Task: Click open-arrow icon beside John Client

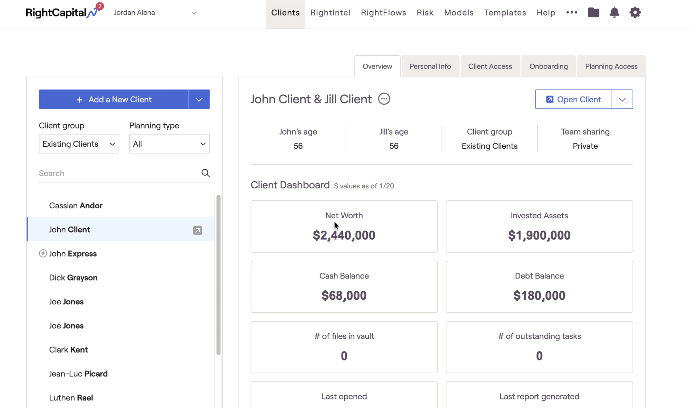Action: (x=197, y=230)
